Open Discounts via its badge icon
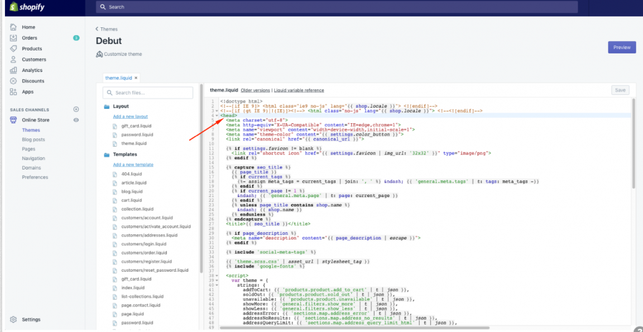 pyautogui.click(x=13, y=81)
